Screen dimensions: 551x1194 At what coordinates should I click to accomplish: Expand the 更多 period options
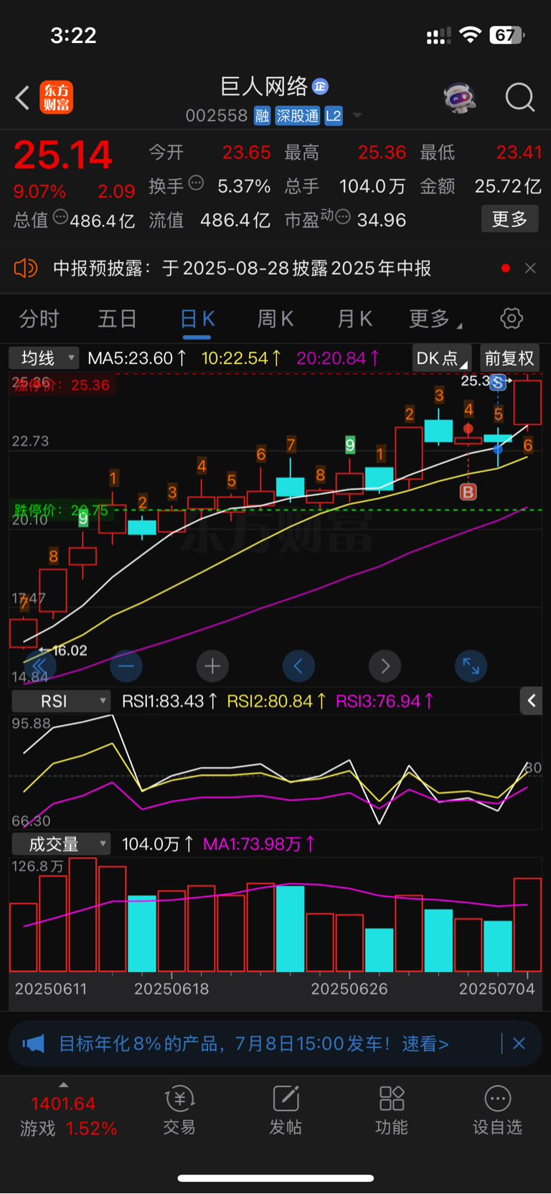pyautogui.click(x=435, y=319)
